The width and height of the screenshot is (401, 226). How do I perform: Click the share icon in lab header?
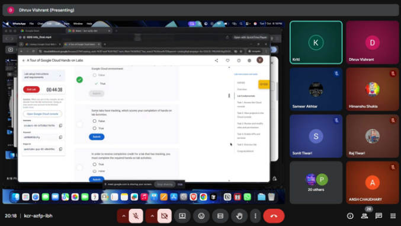[x=216, y=61]
